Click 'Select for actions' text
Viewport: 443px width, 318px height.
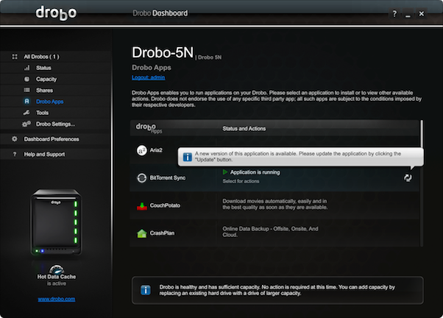tap(241, 181)
